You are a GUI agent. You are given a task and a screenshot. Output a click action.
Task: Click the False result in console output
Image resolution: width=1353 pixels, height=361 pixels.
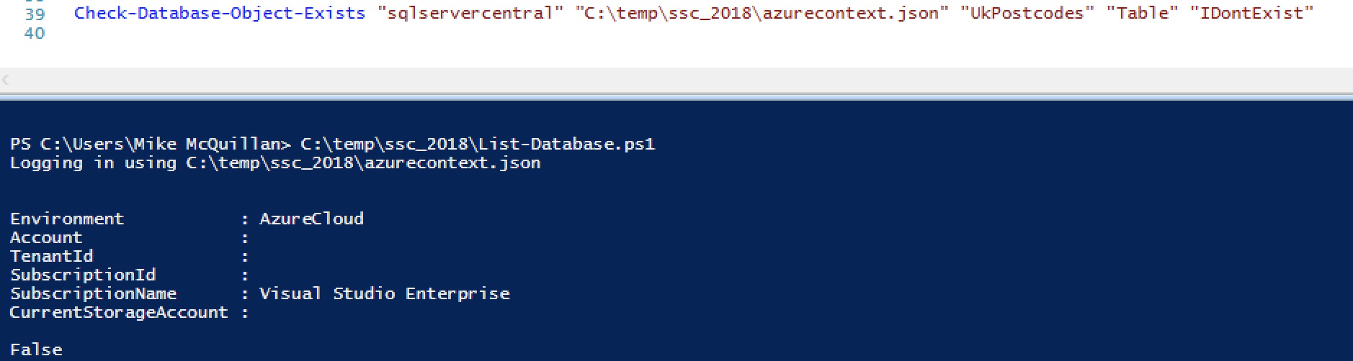36,349
